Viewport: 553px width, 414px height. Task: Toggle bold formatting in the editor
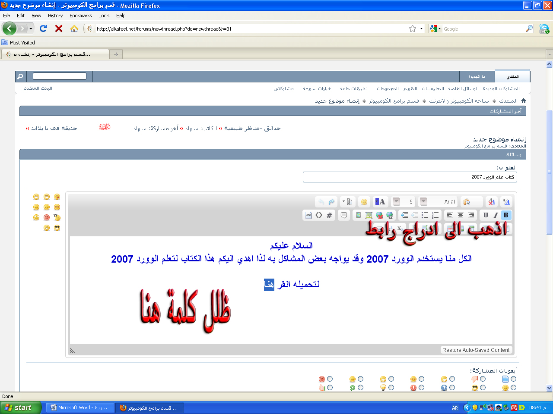point(506,215)
